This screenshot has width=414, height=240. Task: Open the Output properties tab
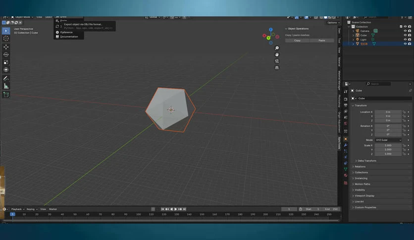point(346,105)
